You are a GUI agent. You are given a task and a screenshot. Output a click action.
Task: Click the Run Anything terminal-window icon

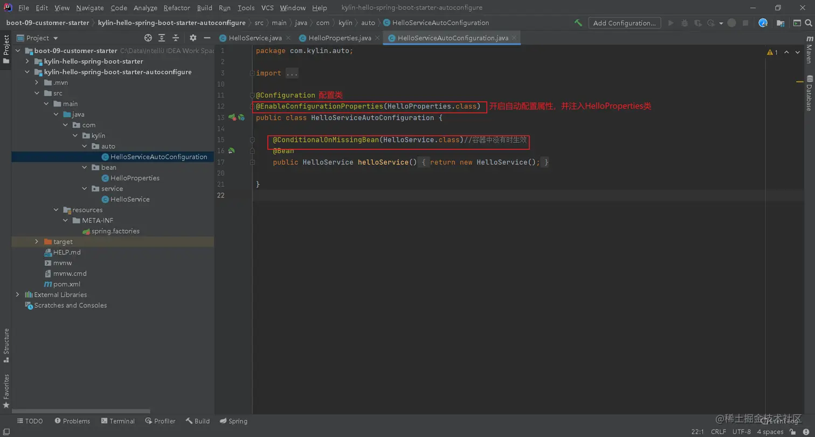click(x=797, y=23)
